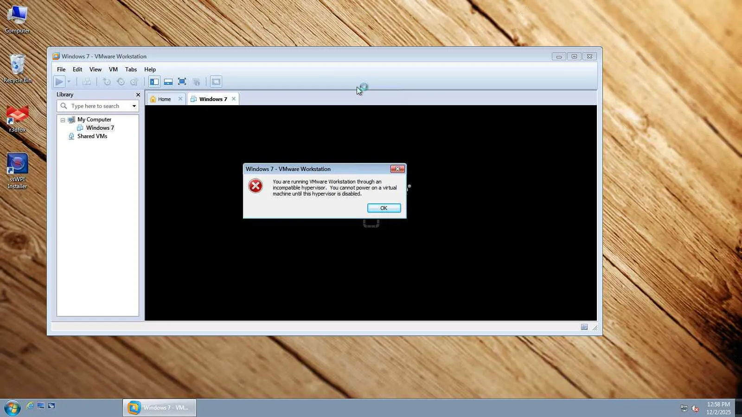Viewport: 742px width, 417px height.
Task: Toggle the console view toolbar button
Action: (x=216, y=82)
